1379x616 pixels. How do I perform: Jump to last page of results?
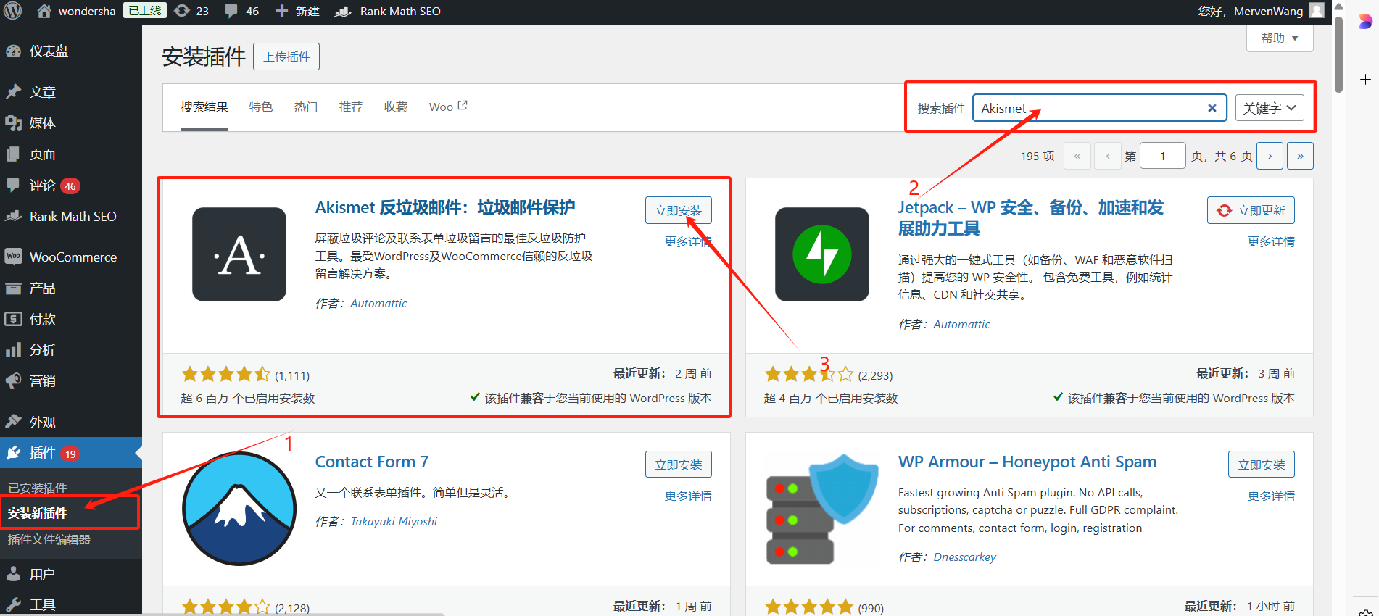pos(1300,156)
